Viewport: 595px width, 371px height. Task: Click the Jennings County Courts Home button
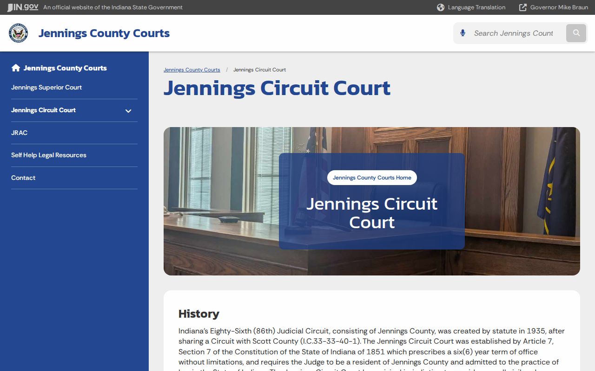(x=372, y=178)
